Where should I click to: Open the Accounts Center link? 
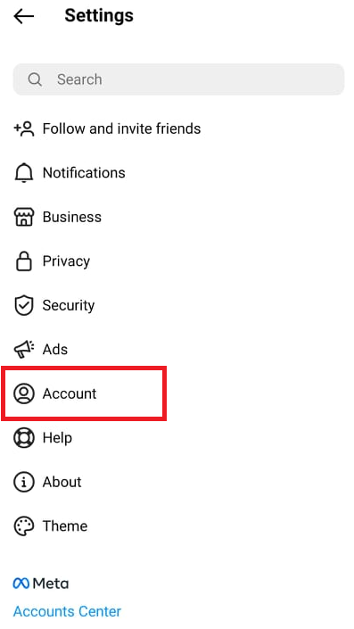click(x=67, y=611)
